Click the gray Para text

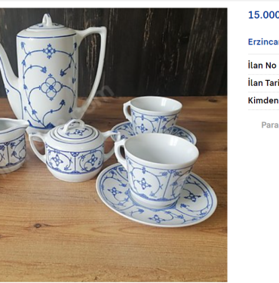point(270,125)
